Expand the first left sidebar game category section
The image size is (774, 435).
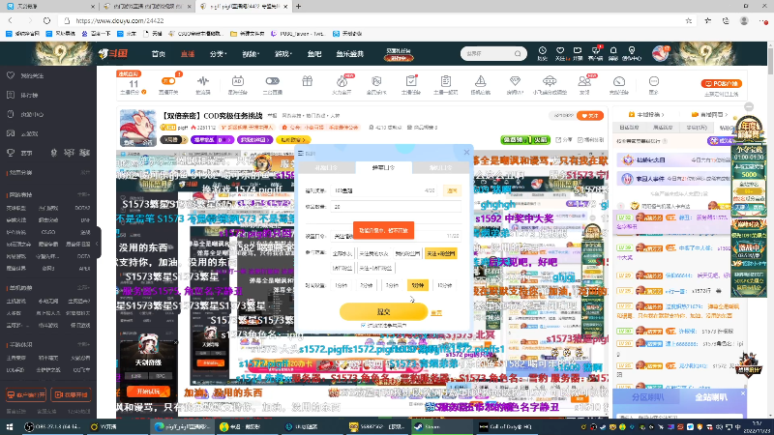point(83,195)
